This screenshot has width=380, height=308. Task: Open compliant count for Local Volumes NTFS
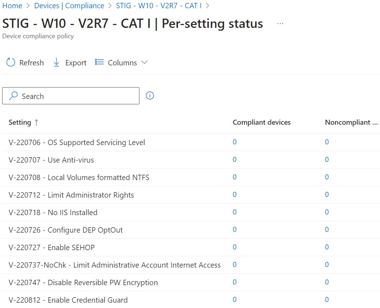(x=235, y=177)
